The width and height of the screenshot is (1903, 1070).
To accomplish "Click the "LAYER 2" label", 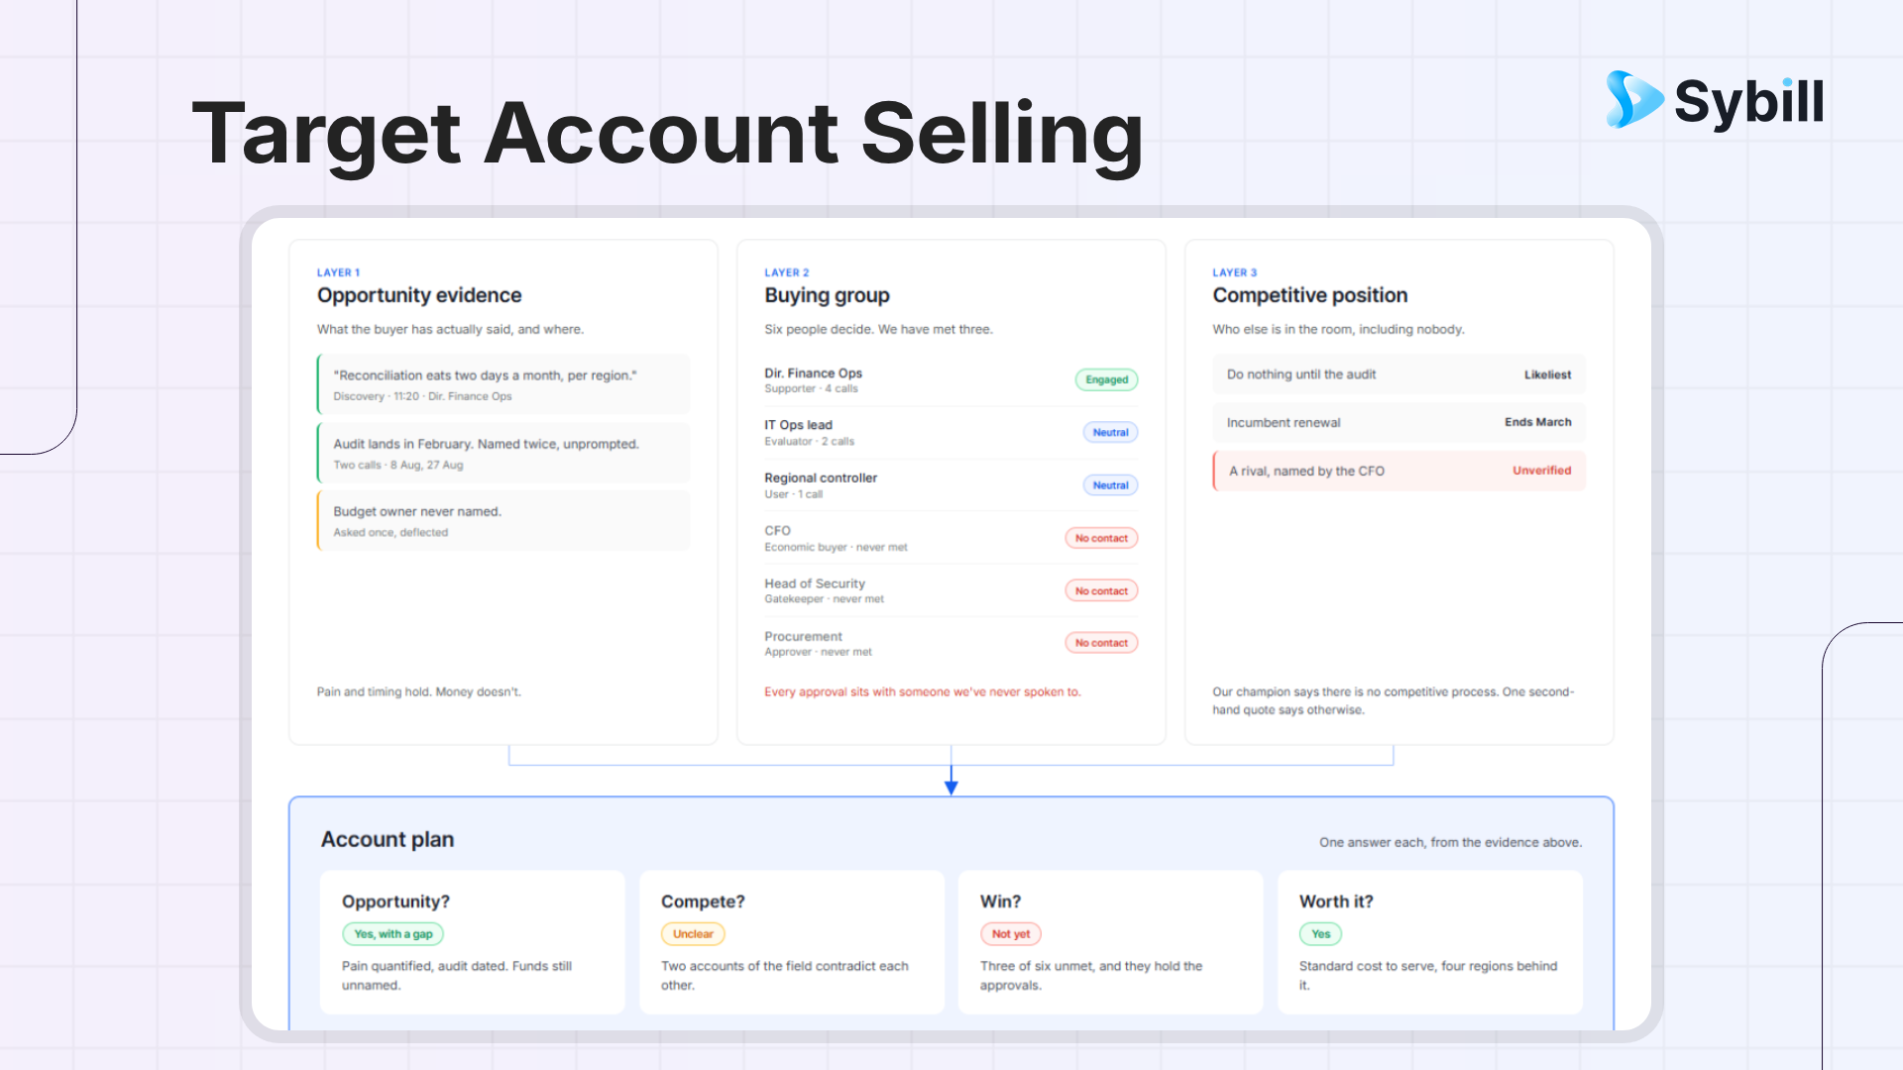I will (x=786, y=272).
